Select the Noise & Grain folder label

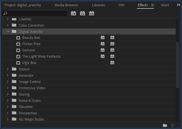point(30,101)
